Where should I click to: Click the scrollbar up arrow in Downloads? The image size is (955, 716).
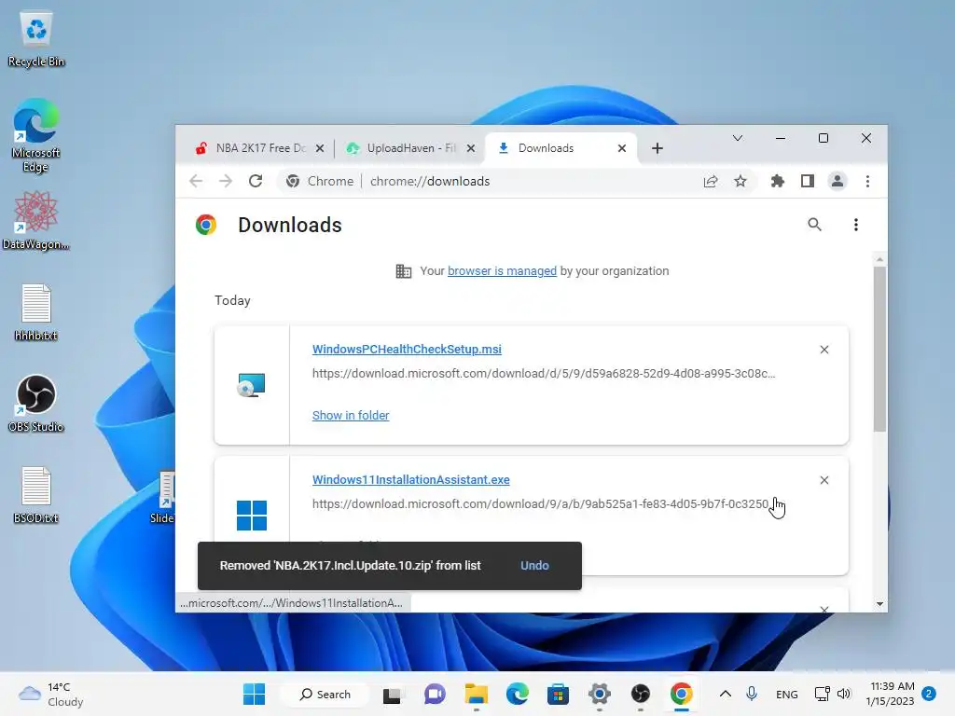pos(879,259)
